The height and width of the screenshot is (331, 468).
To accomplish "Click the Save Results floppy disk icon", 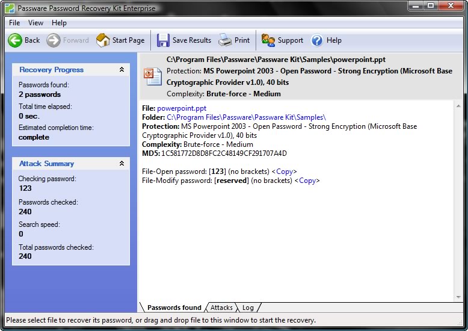I will 163,40.
